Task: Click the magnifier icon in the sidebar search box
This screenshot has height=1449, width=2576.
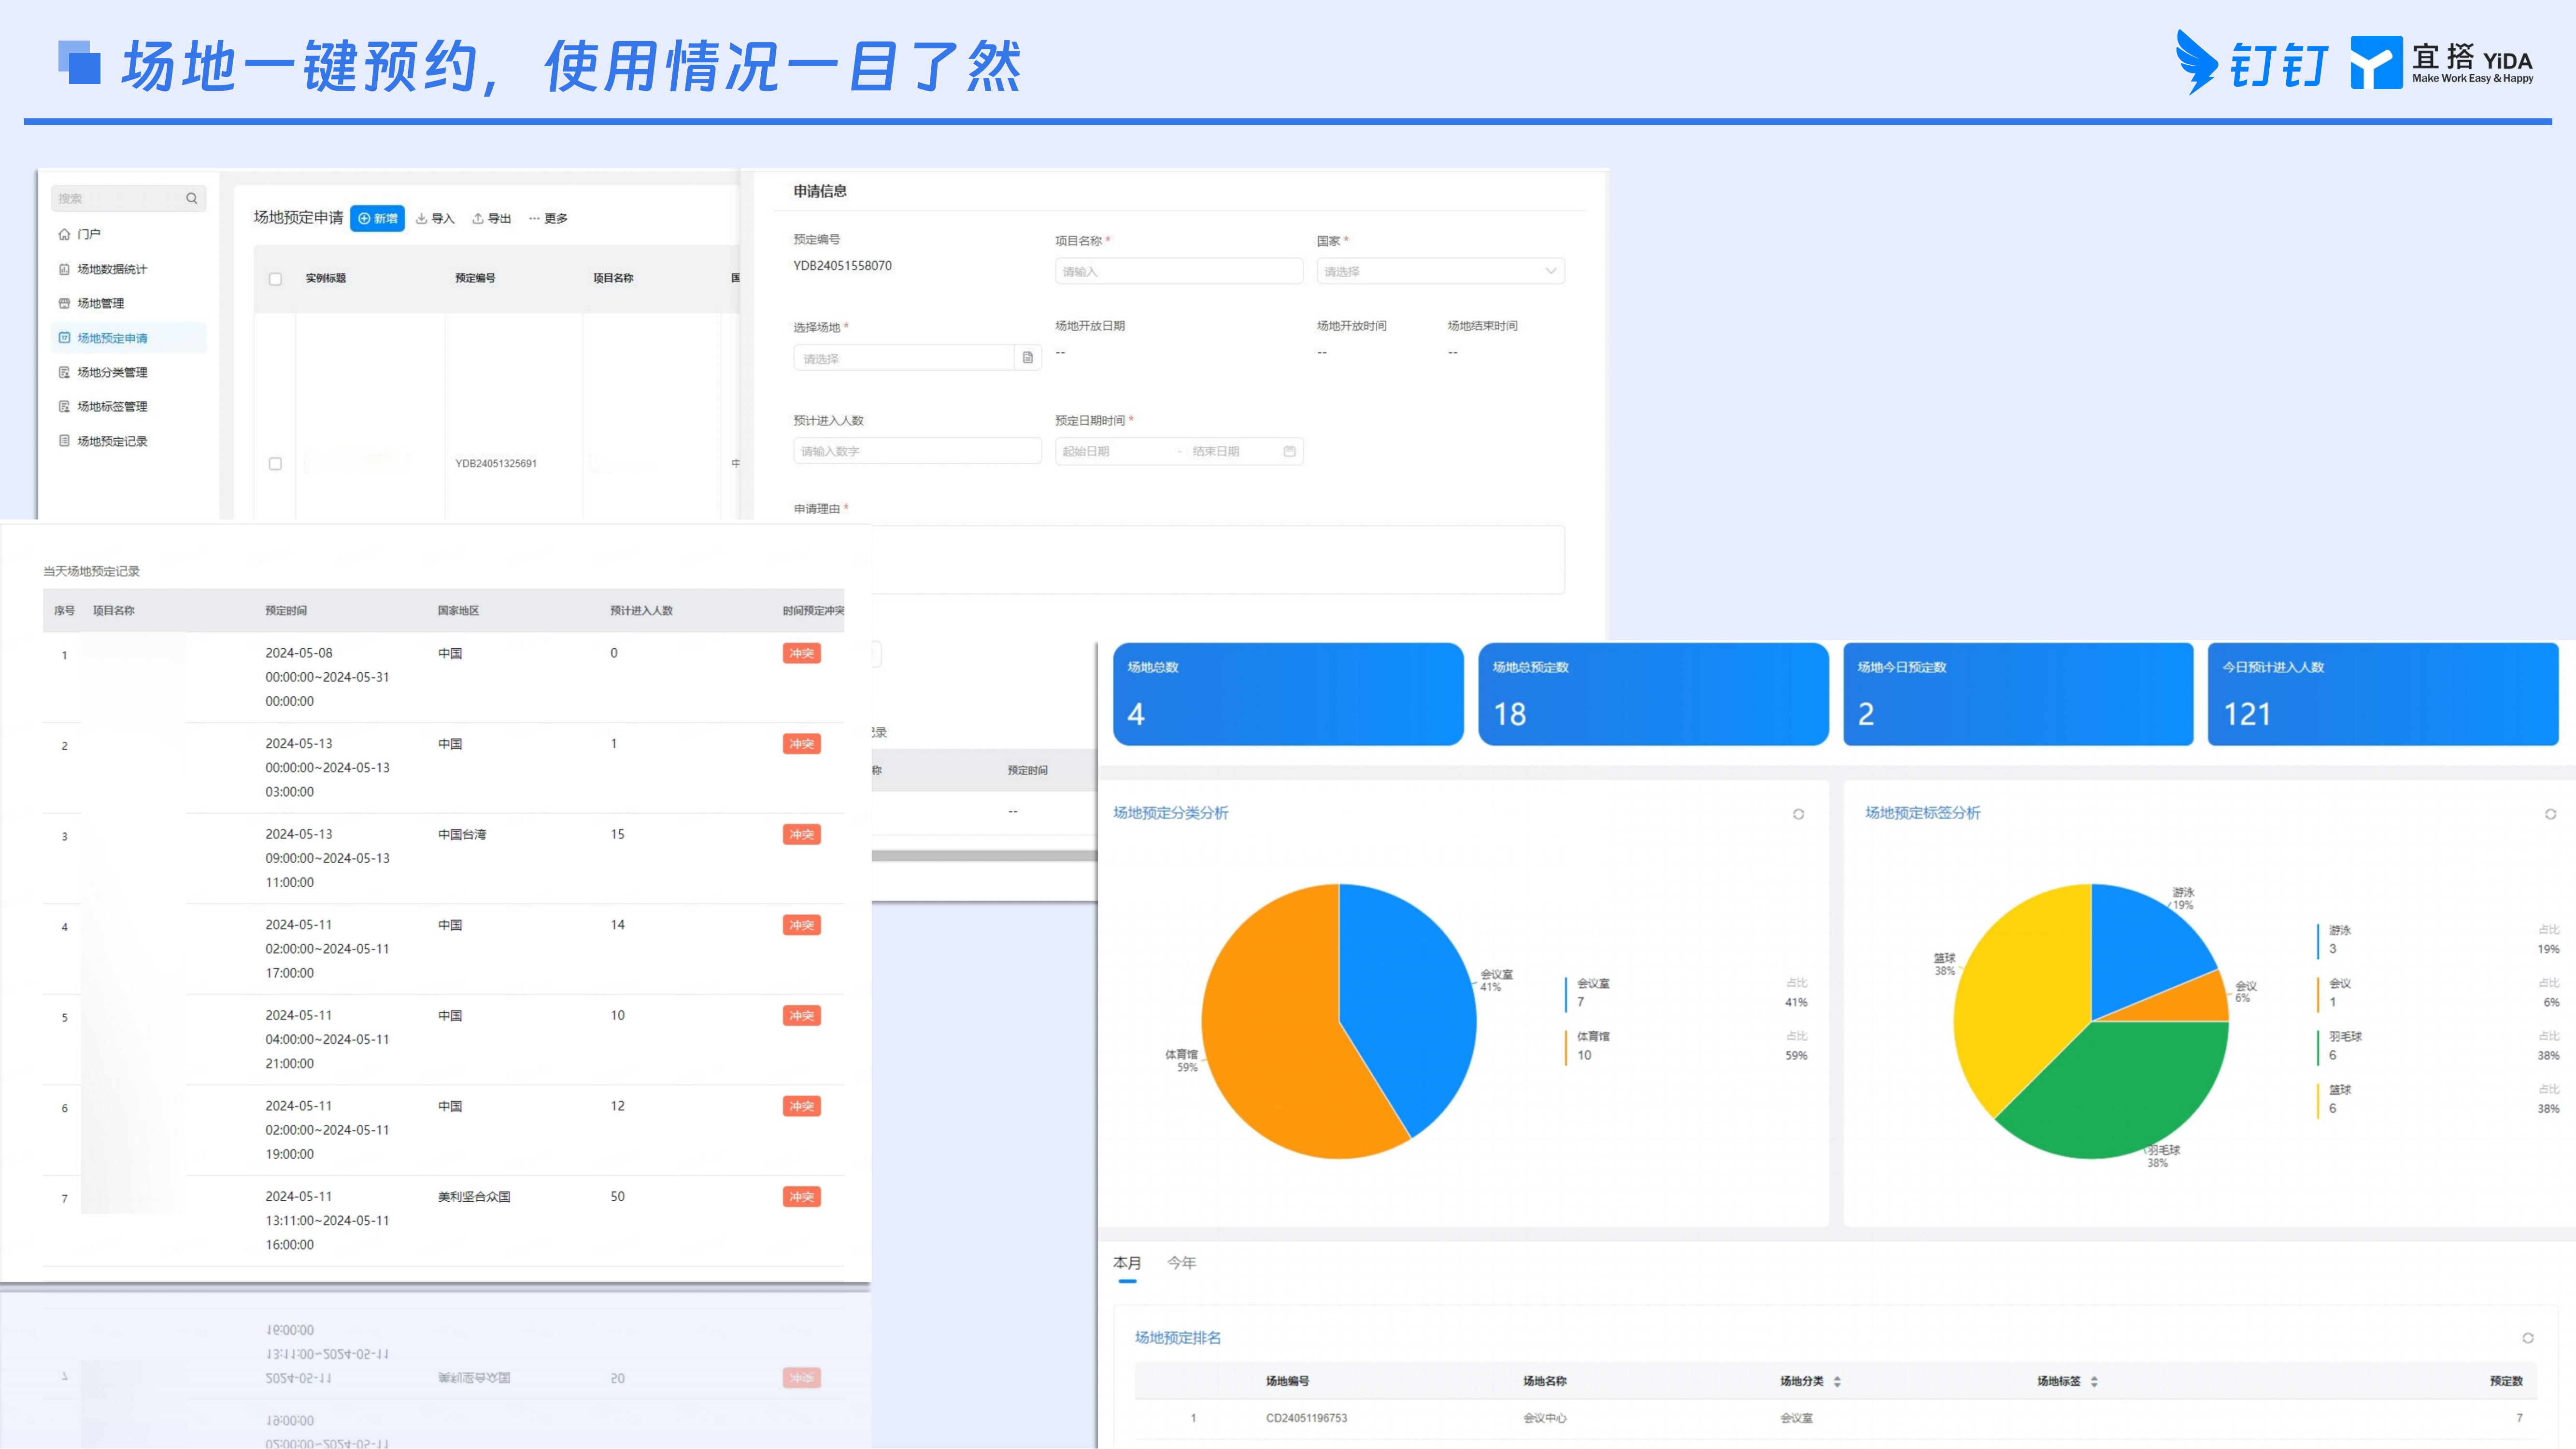Action: (x=191, y=198)
